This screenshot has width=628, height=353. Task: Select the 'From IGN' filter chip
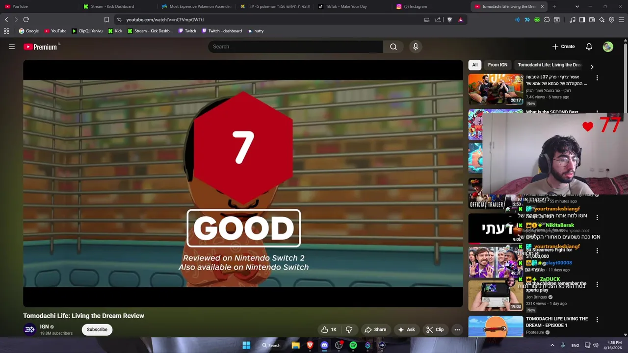pos(497,65)
